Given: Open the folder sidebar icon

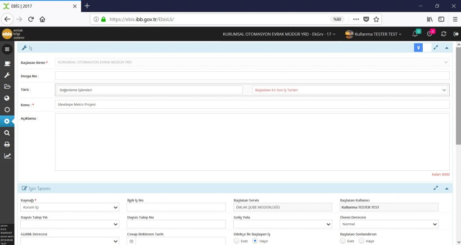Looking at the screenshot, I should coord(7,87).
